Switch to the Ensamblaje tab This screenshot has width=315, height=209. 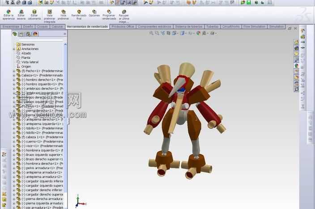click(11, 27)
